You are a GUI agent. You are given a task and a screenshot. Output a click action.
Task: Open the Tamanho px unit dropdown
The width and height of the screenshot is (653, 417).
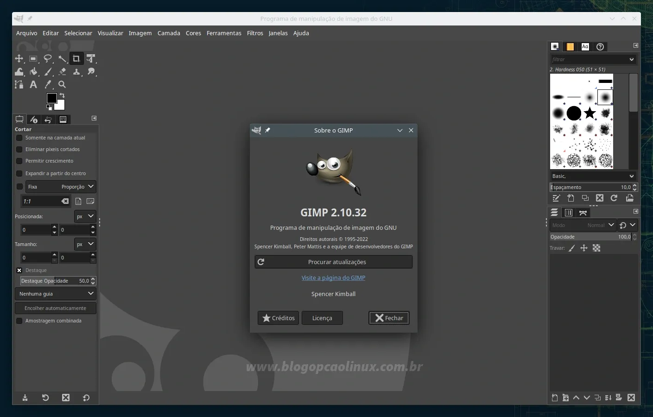coord(85,244)
